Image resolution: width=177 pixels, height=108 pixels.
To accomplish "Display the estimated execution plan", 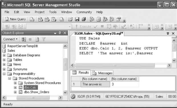I will tap(109, 27).
